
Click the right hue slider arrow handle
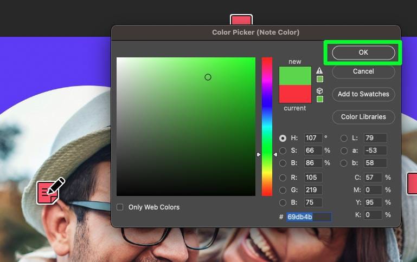coord(275,154)
